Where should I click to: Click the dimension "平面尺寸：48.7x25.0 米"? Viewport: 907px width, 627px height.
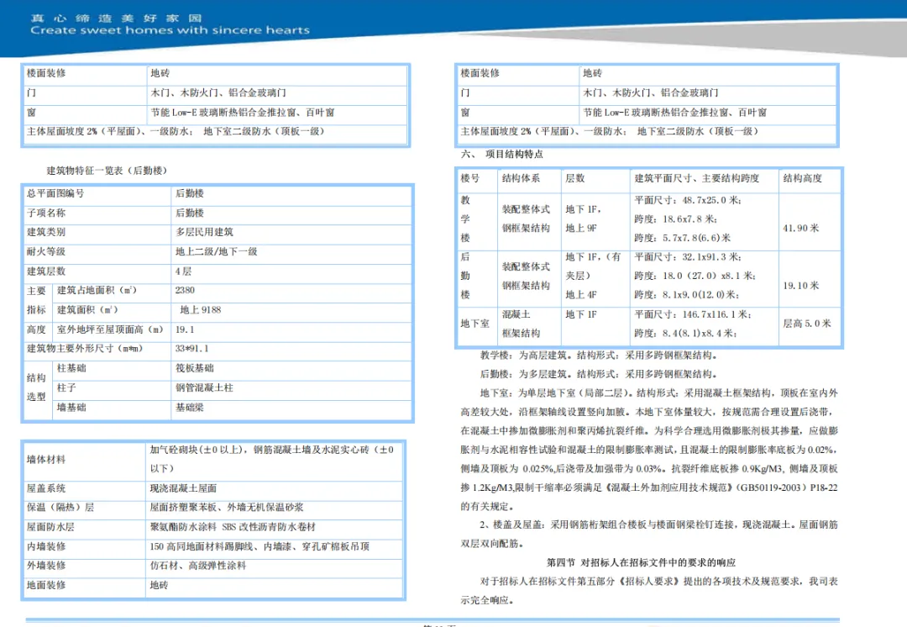pos(687,200)
